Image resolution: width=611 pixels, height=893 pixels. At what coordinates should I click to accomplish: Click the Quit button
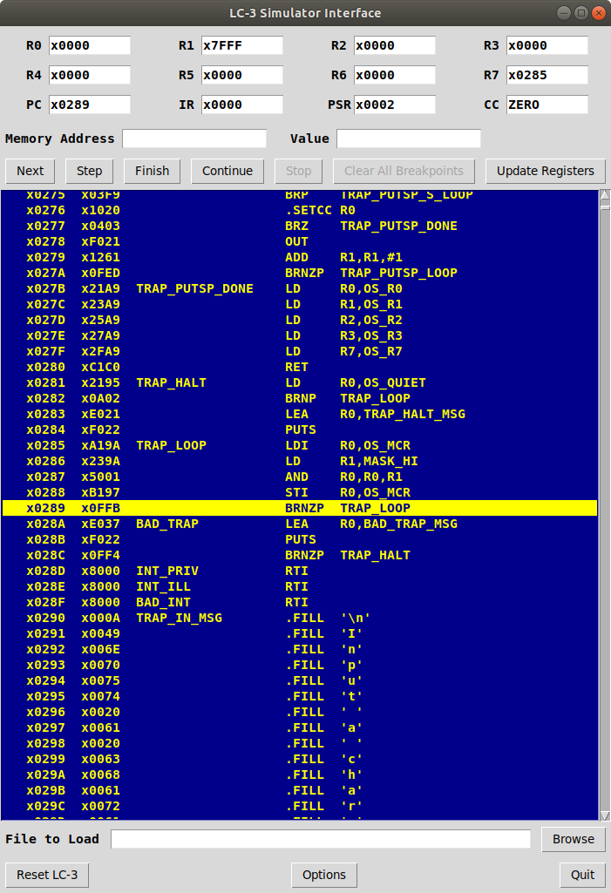582,875
